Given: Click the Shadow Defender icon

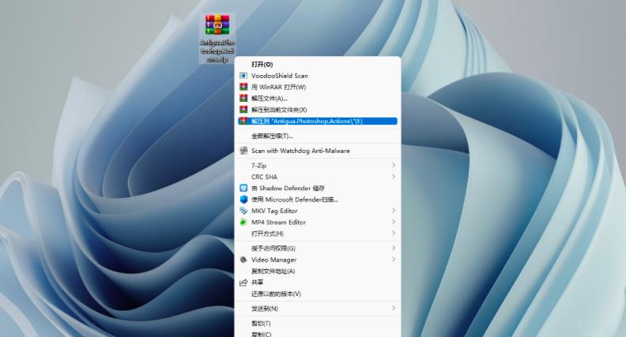Looking at the screenshot, I should (243, 188).
